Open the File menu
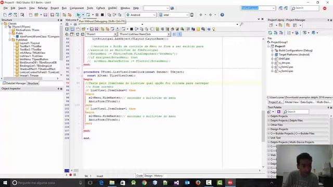The width and height of the screenshot is (333, 187). coord(6,8)
